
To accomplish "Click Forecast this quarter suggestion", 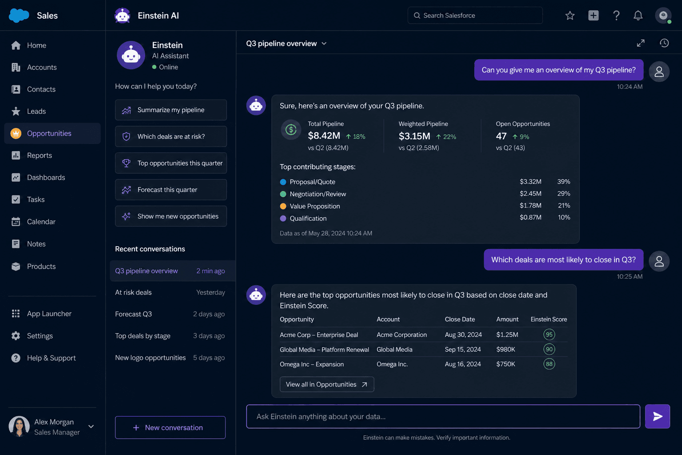I will [171, 190].
